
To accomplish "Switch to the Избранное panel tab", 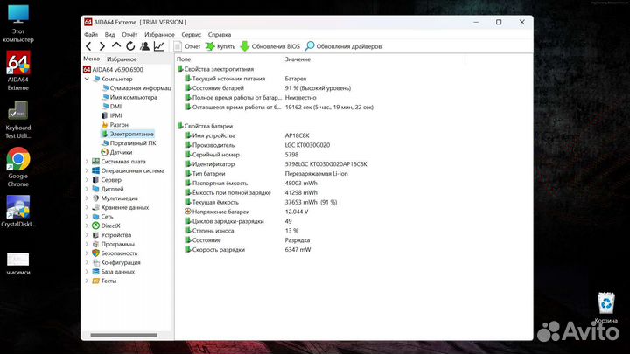I will [x=122, y=59].
